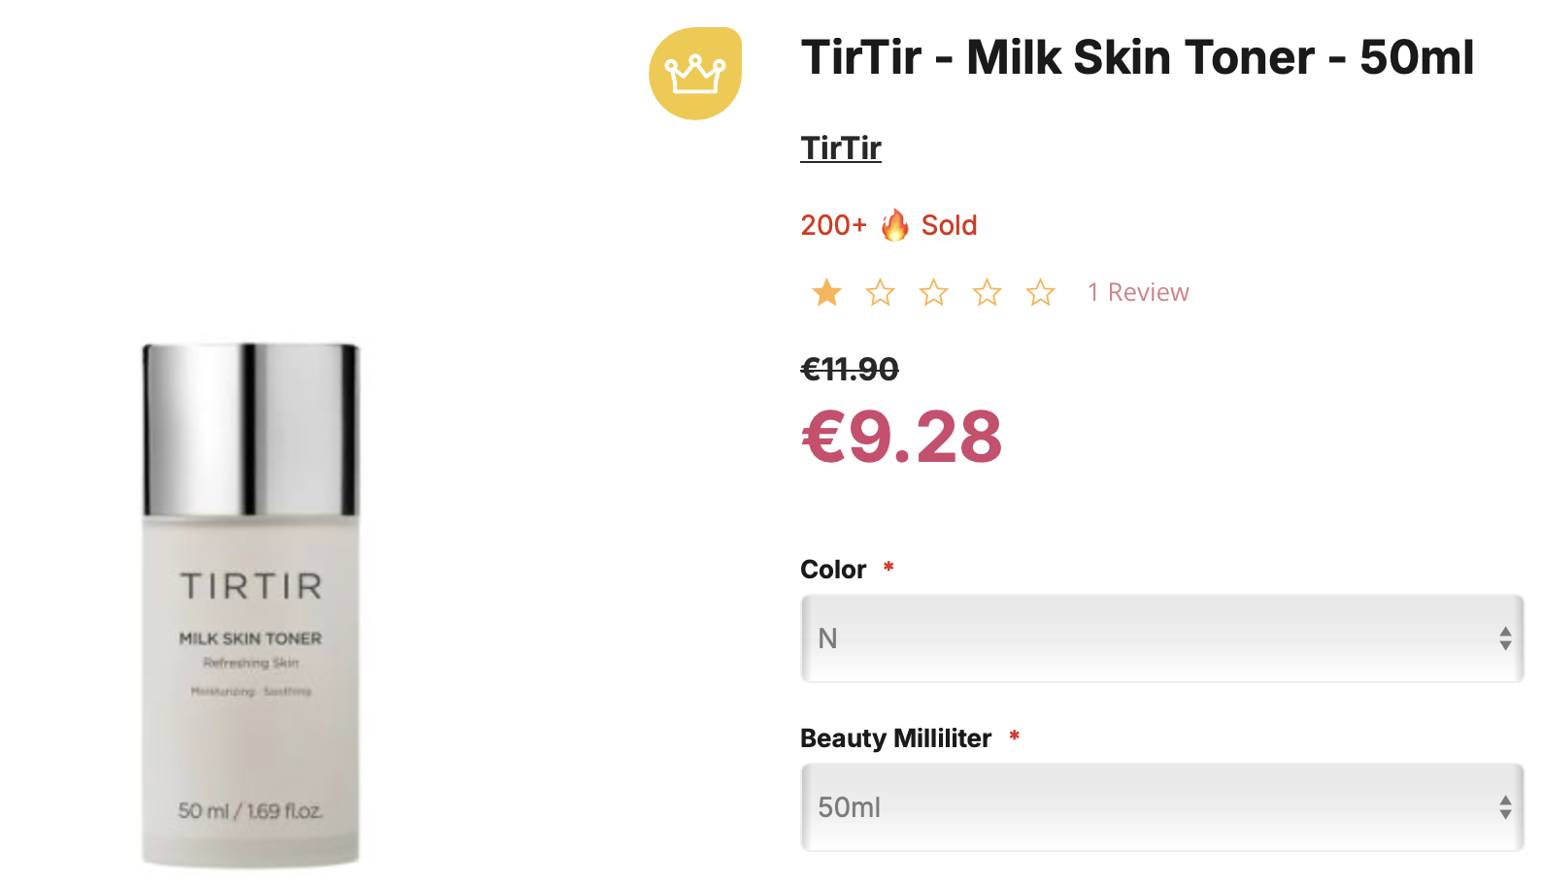Click the red asterisk next to Color
This screenshot has height=883, width=1542.
[x=888, y=568]
